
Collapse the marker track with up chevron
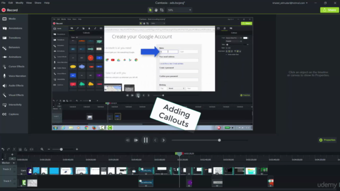pyautogui.click(x=12, y=159)
